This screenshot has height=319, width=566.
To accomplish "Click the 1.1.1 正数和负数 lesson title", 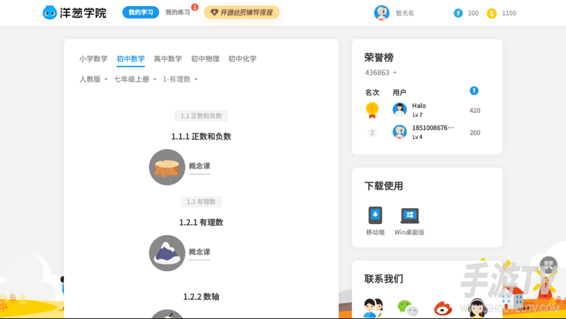I will pyautogui.click(x=201, y=136).
